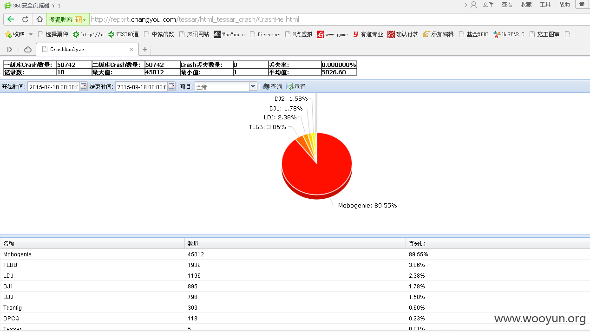
Task: Click the cloud sync icon
Action: click(x=28, y=49)
